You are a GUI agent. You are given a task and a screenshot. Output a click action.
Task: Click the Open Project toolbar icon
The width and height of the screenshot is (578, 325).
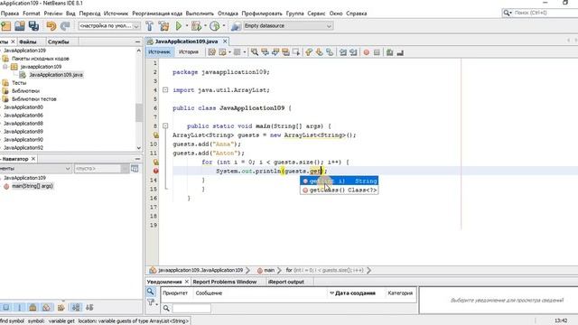click(x=20, y=26)
